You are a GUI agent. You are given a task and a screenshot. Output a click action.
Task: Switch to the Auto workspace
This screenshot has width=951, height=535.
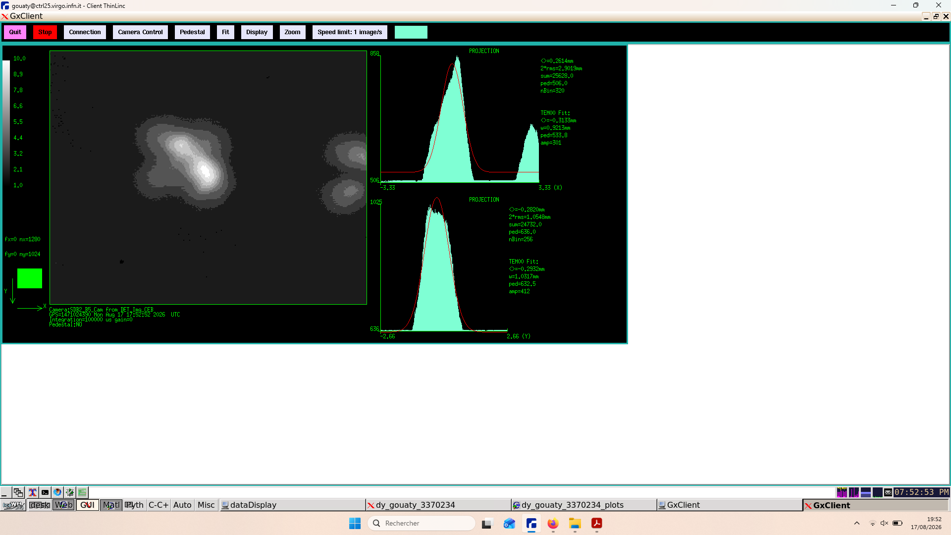[x=182, y=505]
